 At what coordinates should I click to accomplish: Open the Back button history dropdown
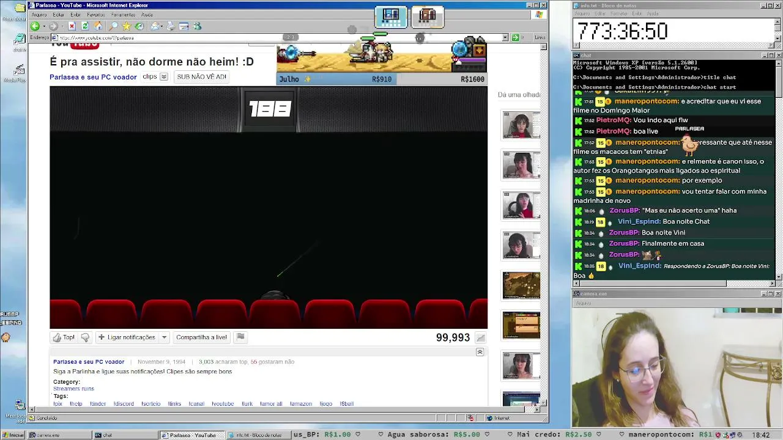coord(43,26)
